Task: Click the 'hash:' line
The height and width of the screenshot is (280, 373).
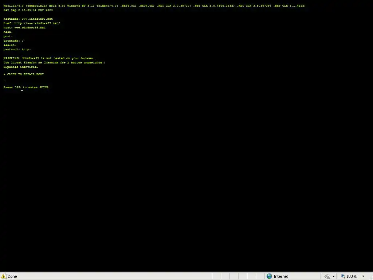Action: pyautogui.click(x=8, y=32)
